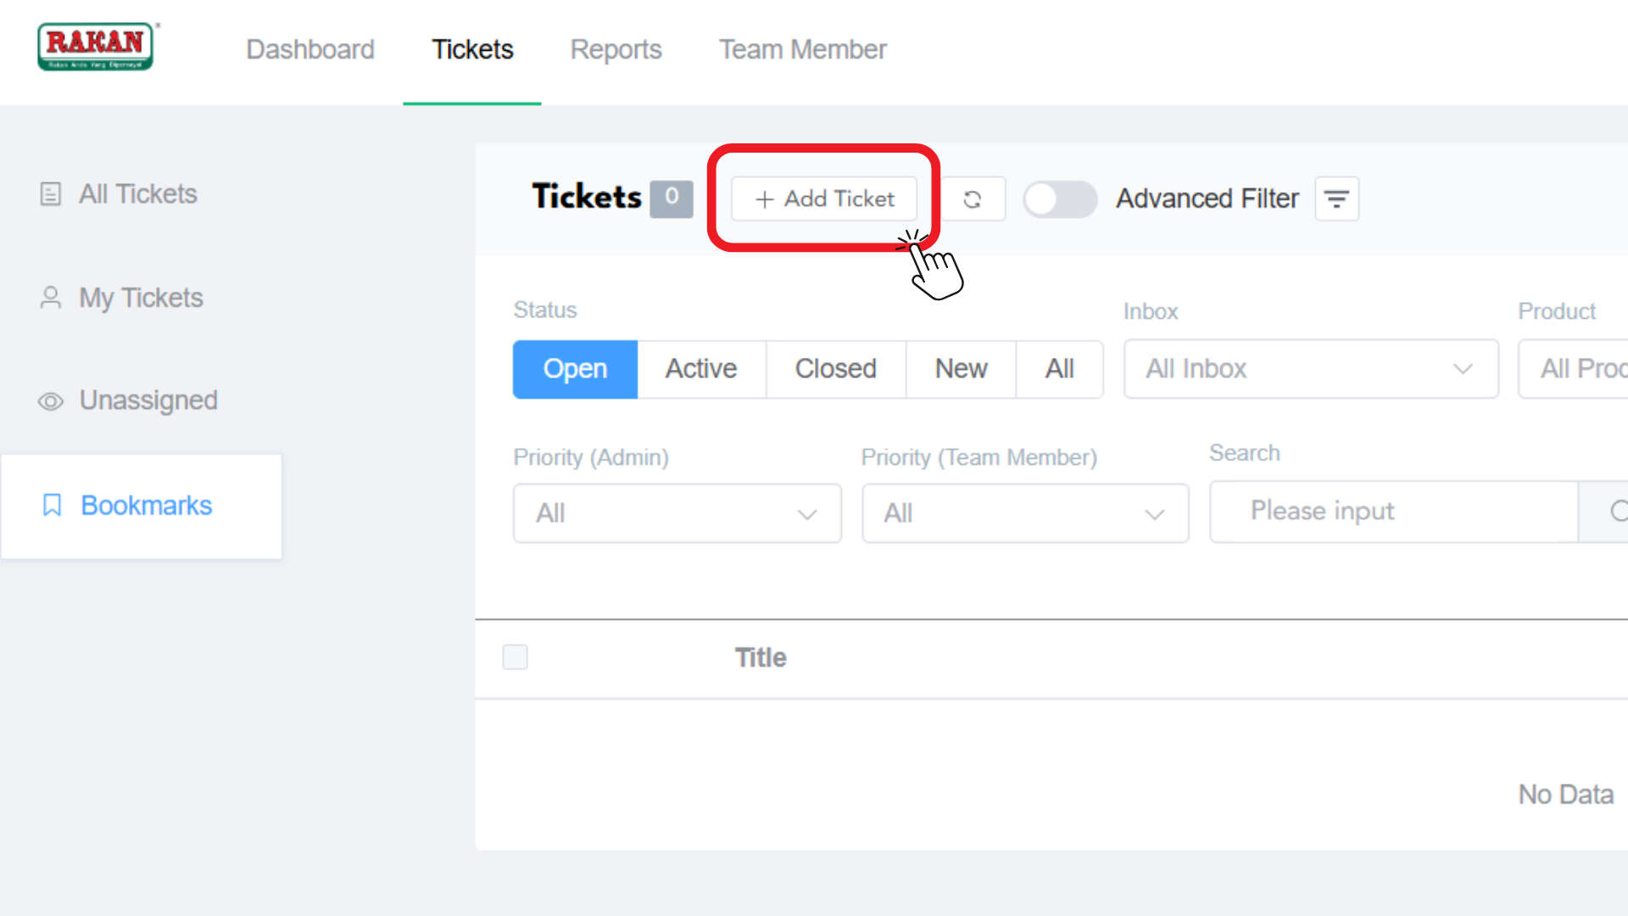Go to the Dashboard tab
The image size is (1628, 916).
(310, 50)
